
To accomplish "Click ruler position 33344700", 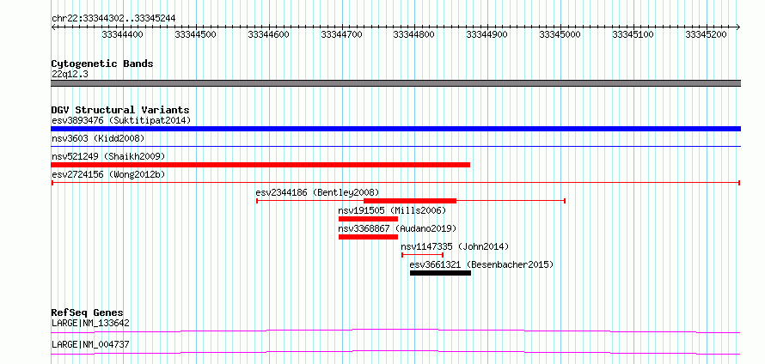I will 342,34.
